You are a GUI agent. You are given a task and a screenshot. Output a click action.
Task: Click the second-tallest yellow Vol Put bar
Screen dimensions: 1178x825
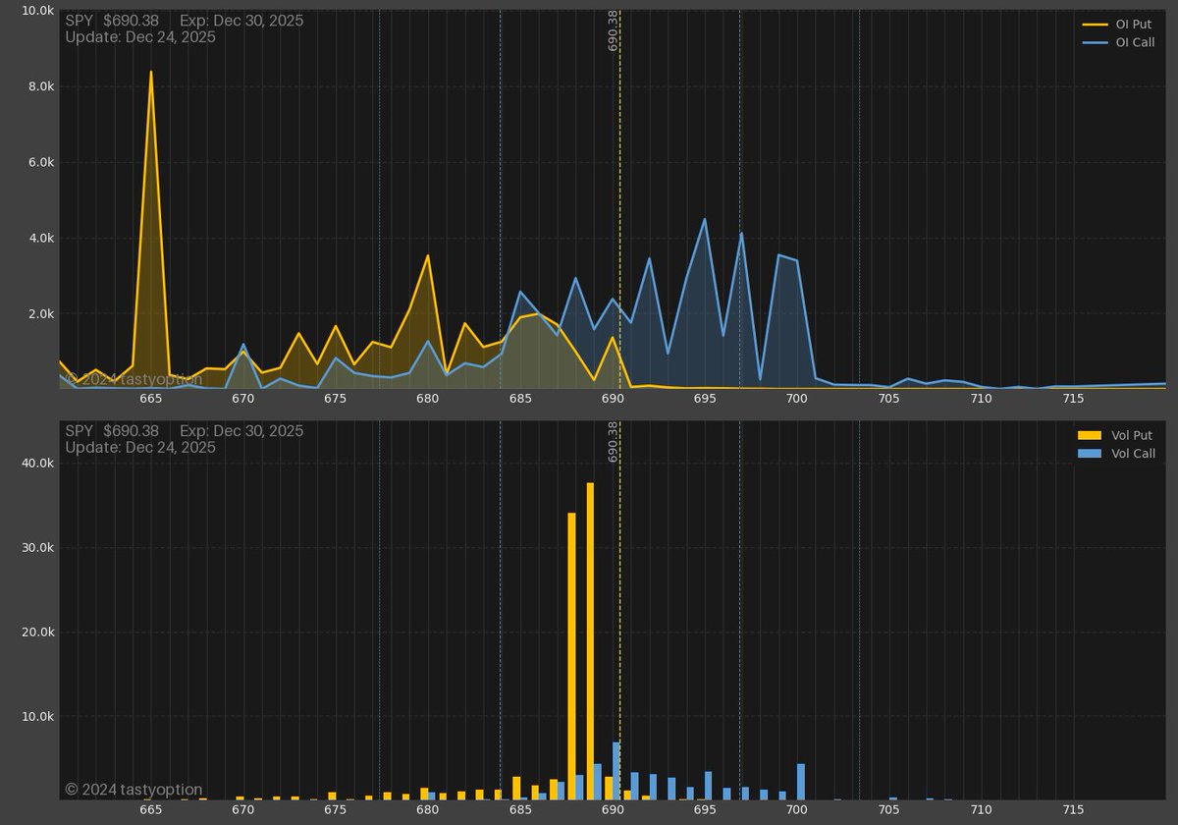point(572,656)
